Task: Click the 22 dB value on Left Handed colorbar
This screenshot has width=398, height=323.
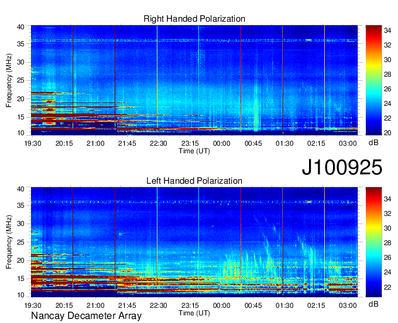Action: (x=387, y=287)
